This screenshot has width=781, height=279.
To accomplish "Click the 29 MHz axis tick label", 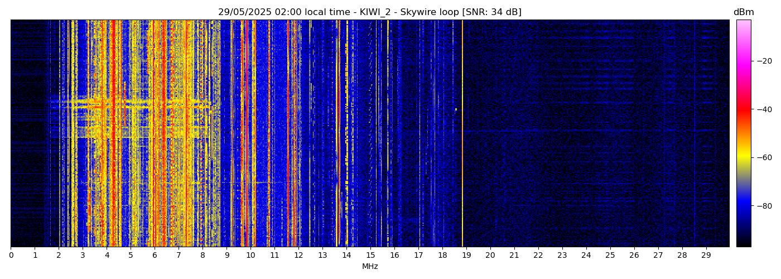I will pos(706,255).
